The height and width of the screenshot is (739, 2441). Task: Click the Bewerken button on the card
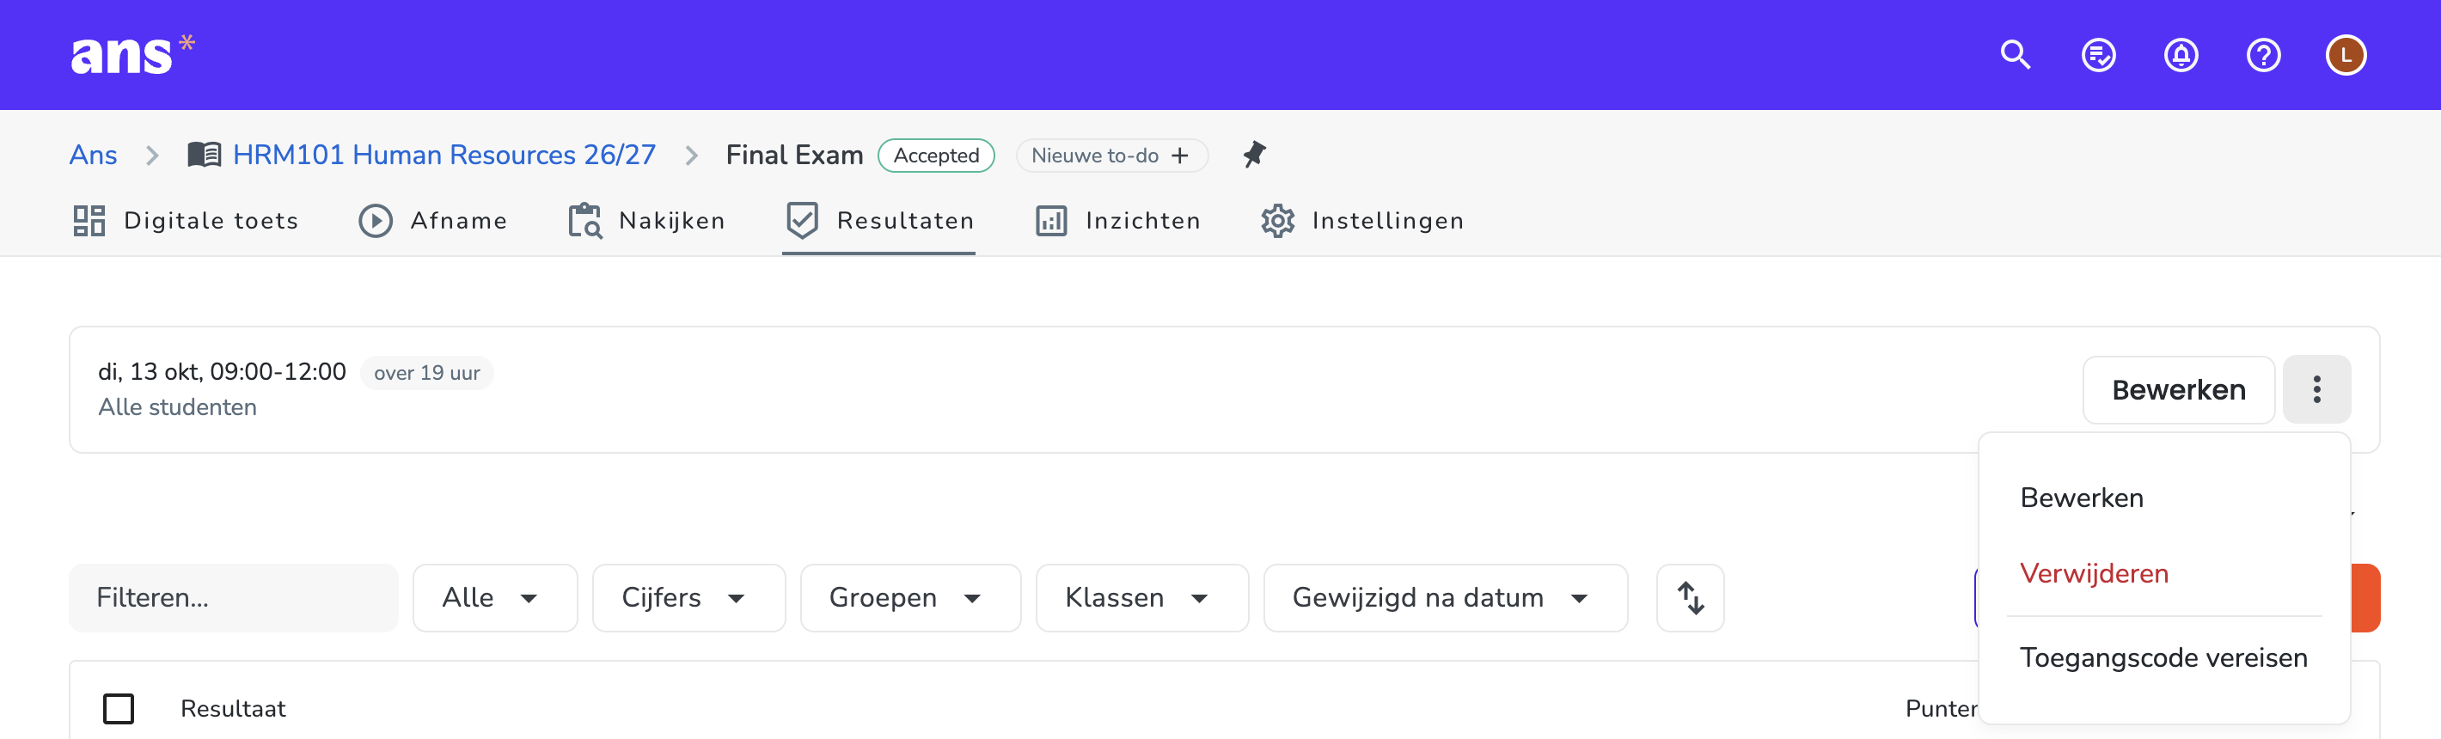point(2178,389)
